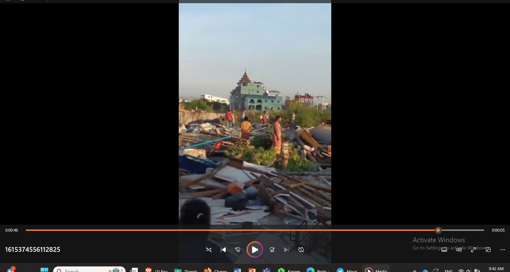This screenshot has width=510, height=272.
Task: Open the Windows Start menu
Action: pos(44,270)
